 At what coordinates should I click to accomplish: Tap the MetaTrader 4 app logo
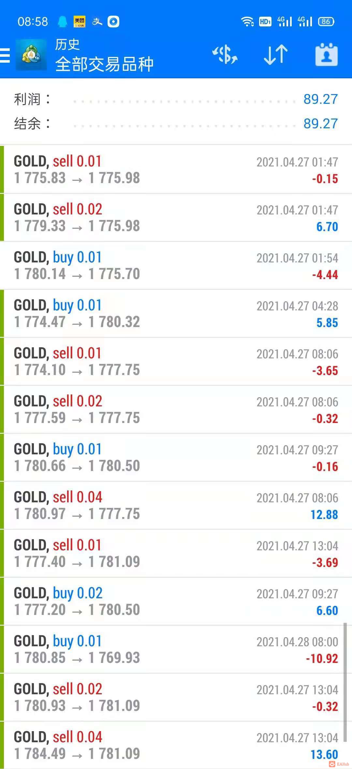pyautogui.click(x=31, y=55)
